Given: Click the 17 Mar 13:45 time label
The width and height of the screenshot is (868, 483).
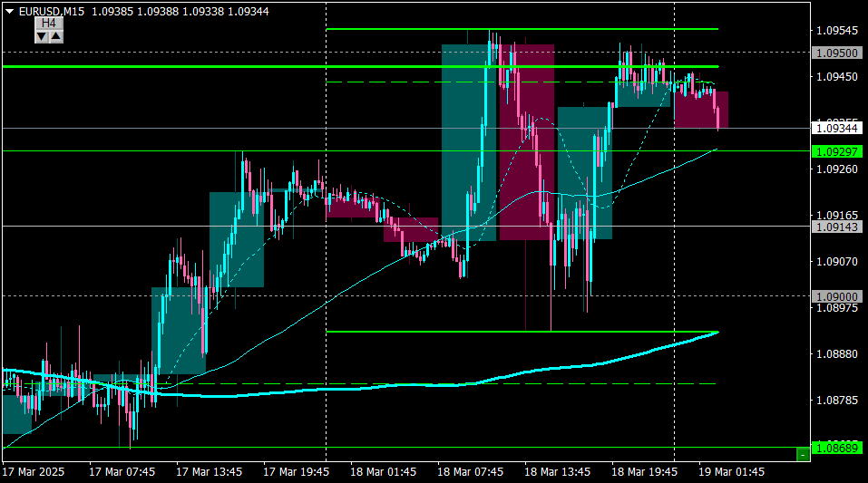Looking at the screenshot, I should (x=209, y=472).
